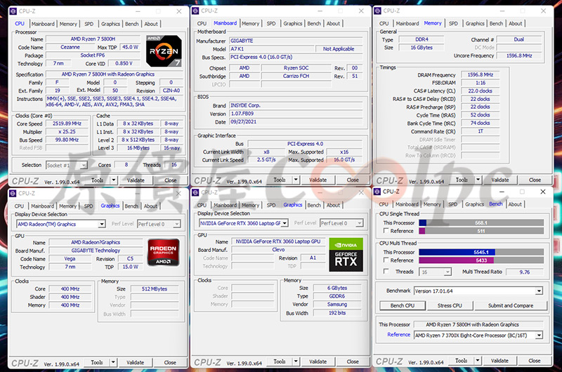The height and width of the screenshot is (372, 562).
Task: Click multi thread Reference 5433 bar
Action: [x=481, y=260]
